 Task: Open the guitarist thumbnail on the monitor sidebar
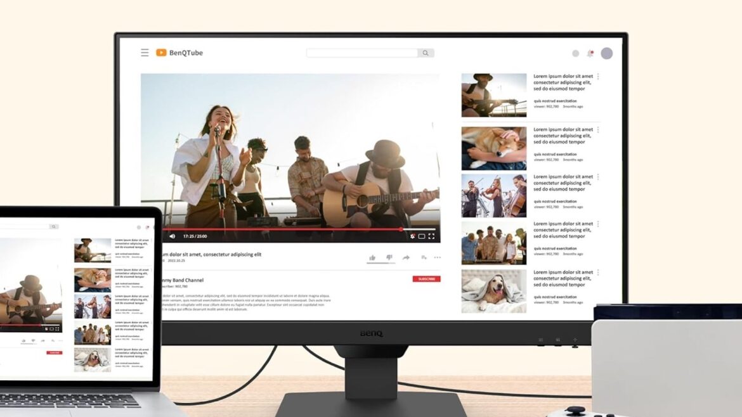(494, 95)
